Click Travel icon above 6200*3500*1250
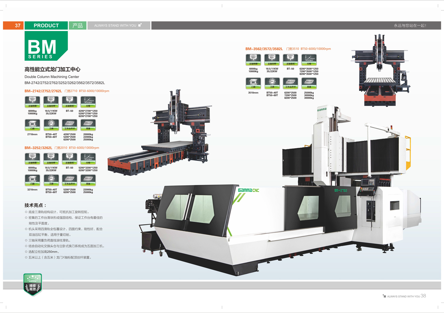Viewport: 444px width, 313px height. click(309, 60)
